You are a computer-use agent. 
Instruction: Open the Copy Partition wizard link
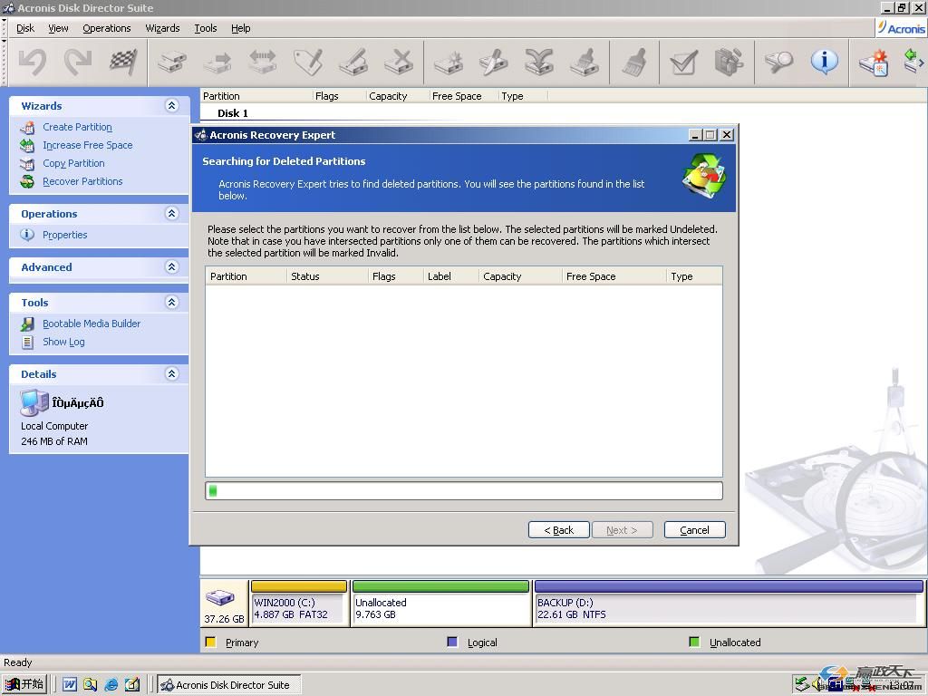pos(73,163)
